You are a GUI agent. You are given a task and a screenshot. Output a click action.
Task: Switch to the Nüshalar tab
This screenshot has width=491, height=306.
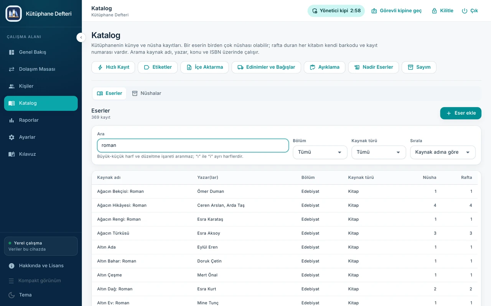[x=147, y=93]
